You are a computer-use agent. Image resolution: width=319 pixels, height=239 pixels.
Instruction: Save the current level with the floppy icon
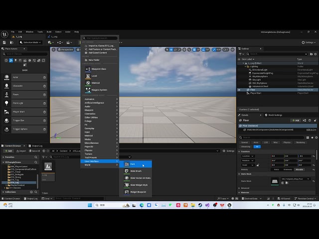(4, 42)
